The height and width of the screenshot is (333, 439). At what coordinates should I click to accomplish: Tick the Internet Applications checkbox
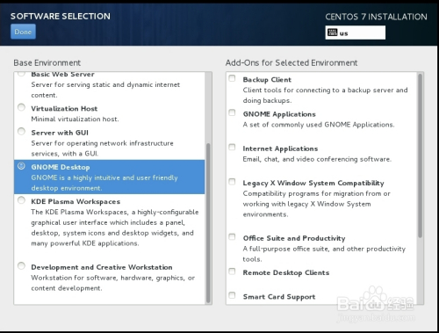point(232,147)
